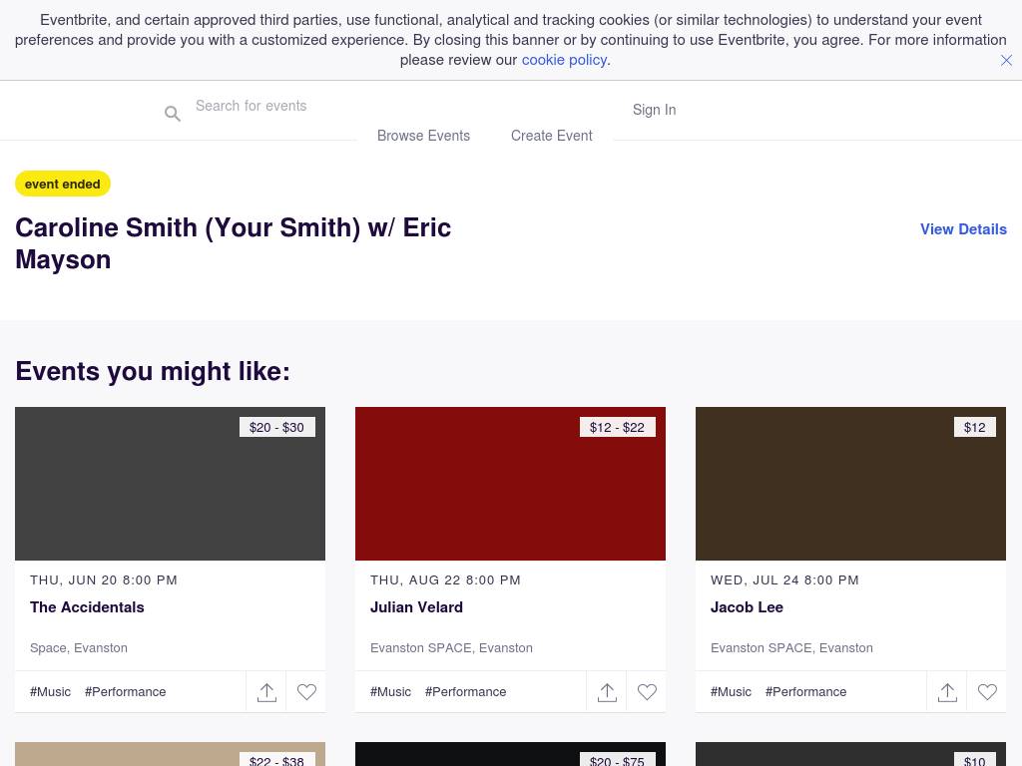Click the Sign In link
Screen dimensions: 1022x766
coord(654,110)
